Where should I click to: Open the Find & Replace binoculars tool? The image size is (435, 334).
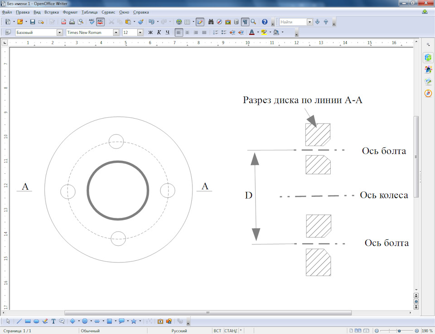[211, 22]
